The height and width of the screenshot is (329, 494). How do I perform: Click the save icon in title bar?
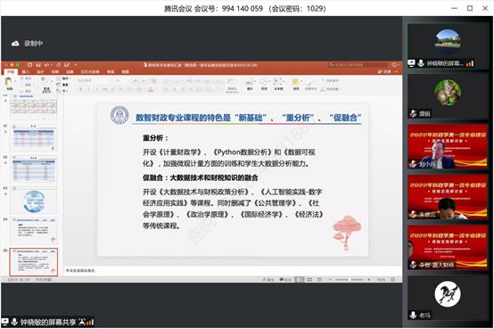point(38,65)
